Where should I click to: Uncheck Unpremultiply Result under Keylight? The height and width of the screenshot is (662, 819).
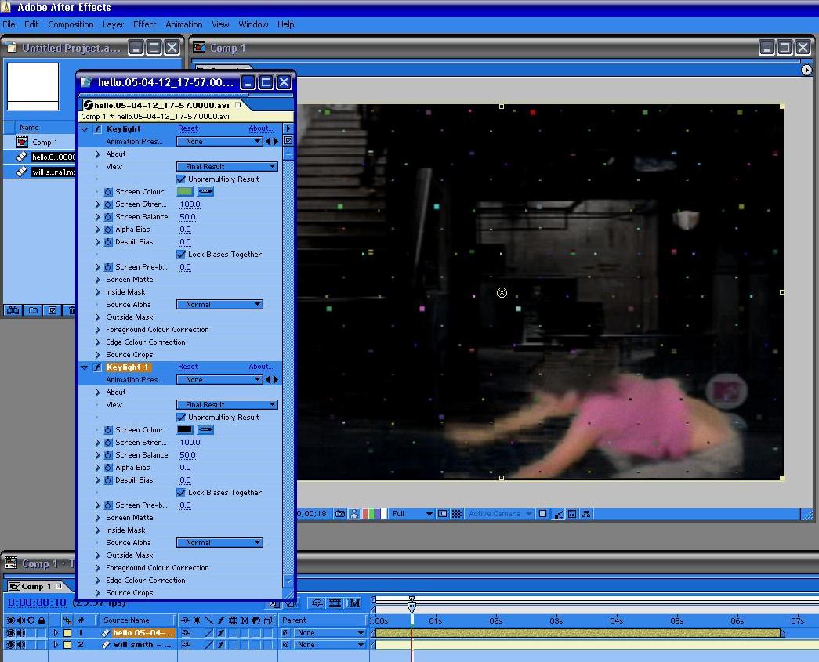click(181, 179)
